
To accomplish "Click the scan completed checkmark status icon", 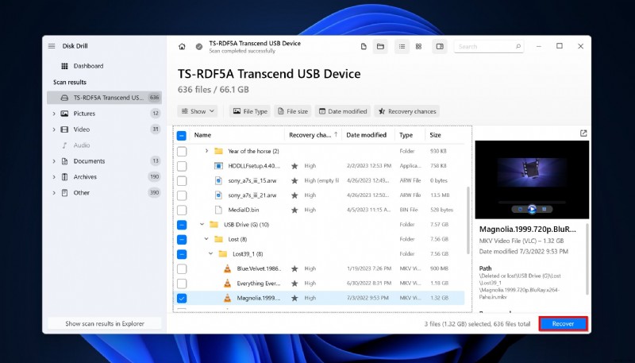I will tap(199, 47).
